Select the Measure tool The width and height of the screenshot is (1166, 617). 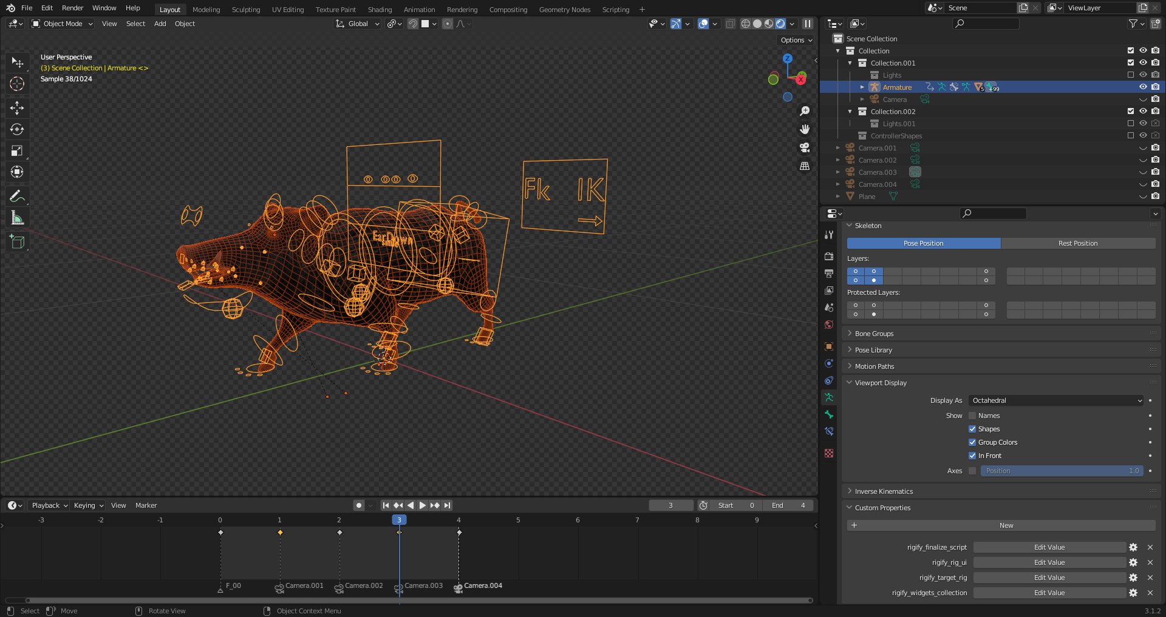point(17,217)
